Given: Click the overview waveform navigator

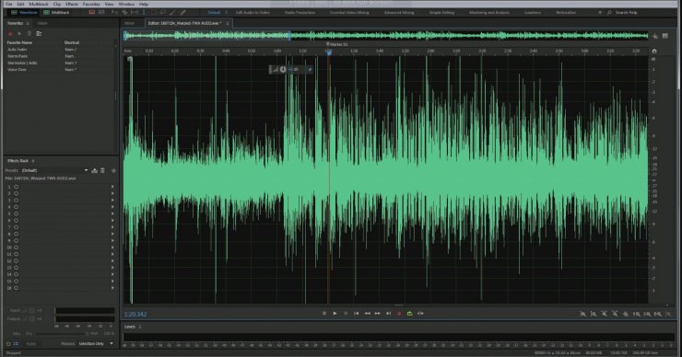Looking at the screenshot, I should pyautogui.click(x=386, y=36).
